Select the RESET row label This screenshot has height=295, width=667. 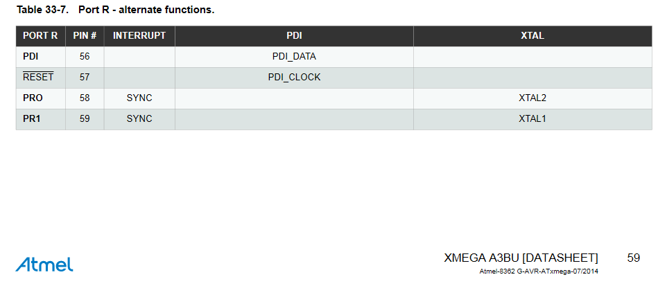click(x=40, y=78)
